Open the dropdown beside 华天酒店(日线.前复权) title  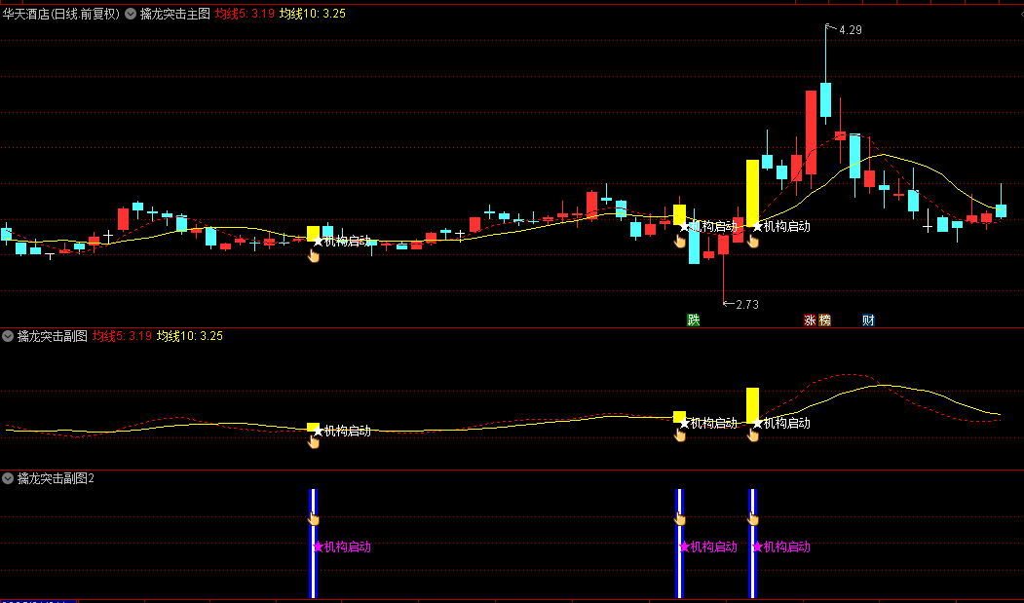tap(131, 14)
